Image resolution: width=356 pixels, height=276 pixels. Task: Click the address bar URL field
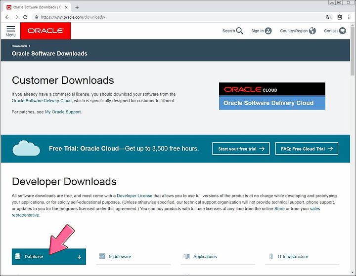pos(181,17)
